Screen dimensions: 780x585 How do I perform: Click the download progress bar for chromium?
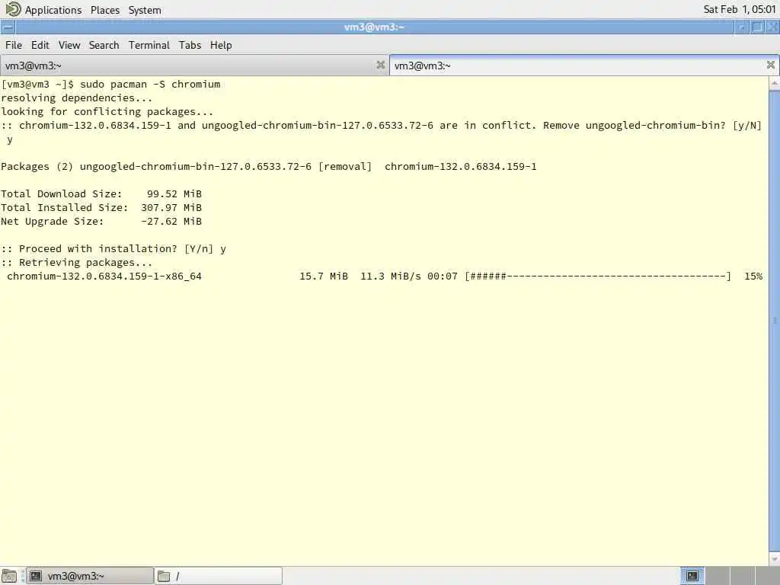[x=598, y=276]
